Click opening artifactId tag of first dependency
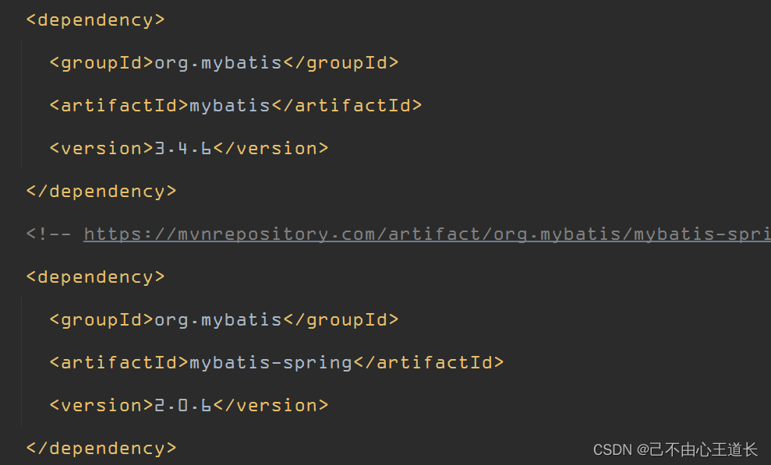 point(119,106)
